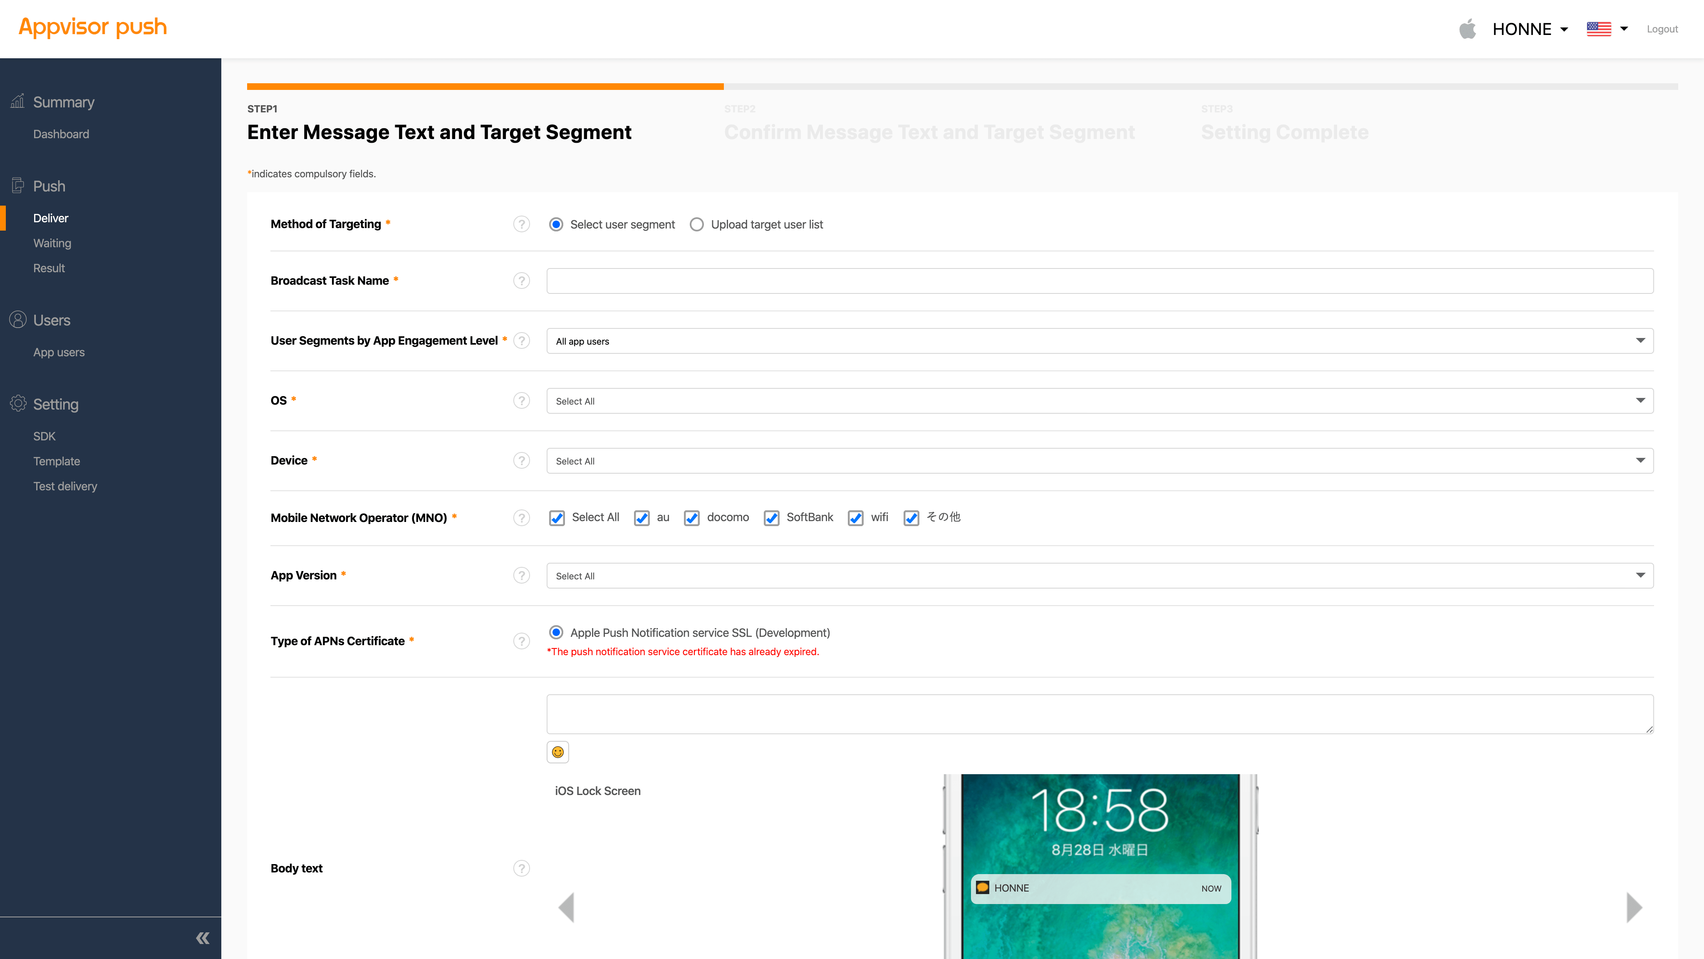Open the Template settings link
1704x959 pixels.
(x=56, y=461)
